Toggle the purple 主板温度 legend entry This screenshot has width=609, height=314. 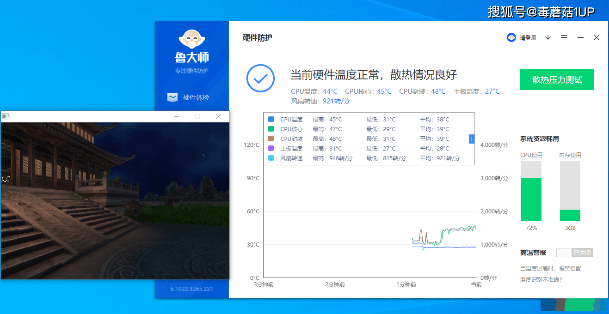point(271,148)
